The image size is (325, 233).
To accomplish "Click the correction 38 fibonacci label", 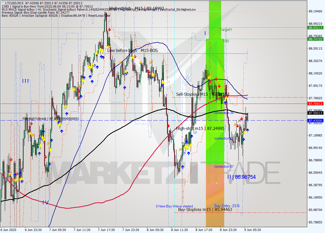I will click(x=224, y=113).
